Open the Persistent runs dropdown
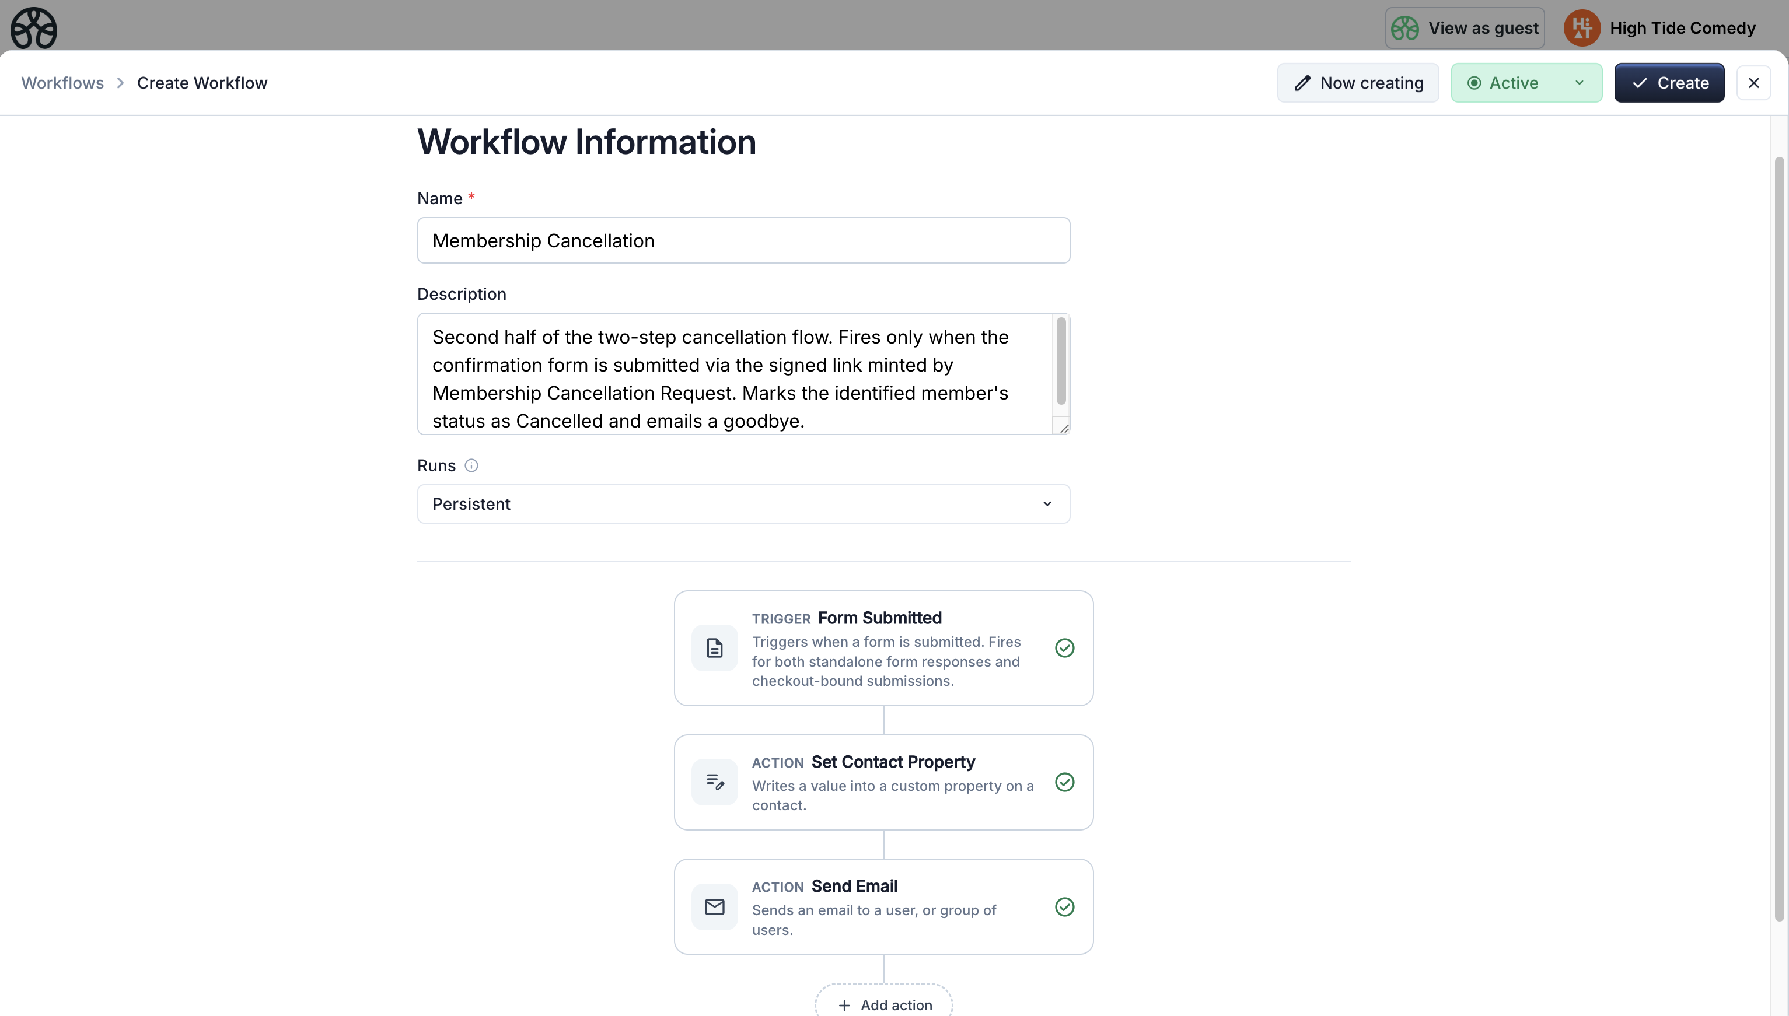The image size is (1789, 1016). click(x=742, y=503)
